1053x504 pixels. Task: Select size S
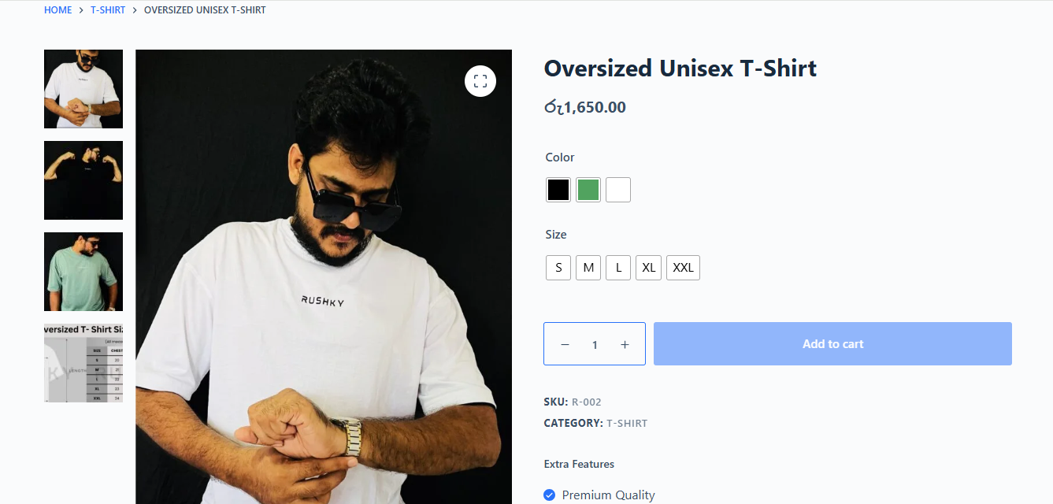(x=558, y=268)
